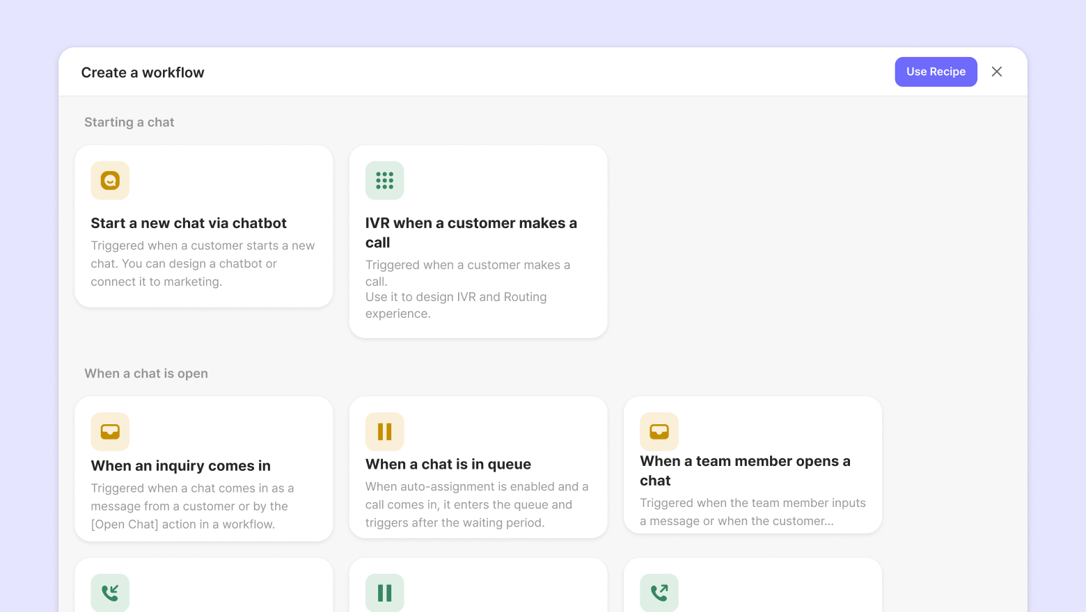Select When an inquiry comes in title
The image size is (1086, 612).
[181, 466]
